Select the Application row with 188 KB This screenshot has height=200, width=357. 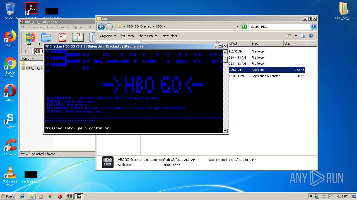267,70
